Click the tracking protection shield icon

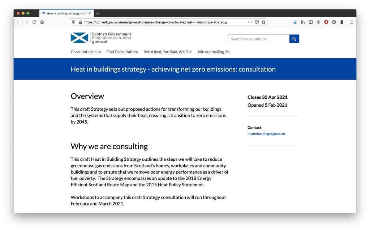tap(74, 22)
